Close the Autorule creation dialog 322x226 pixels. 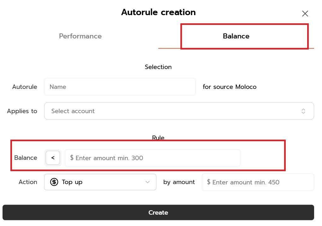pyautogui.click(x=305, y=14)
